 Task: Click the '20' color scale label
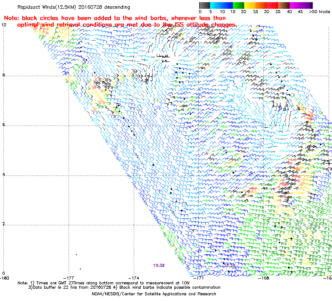(243, 12)
